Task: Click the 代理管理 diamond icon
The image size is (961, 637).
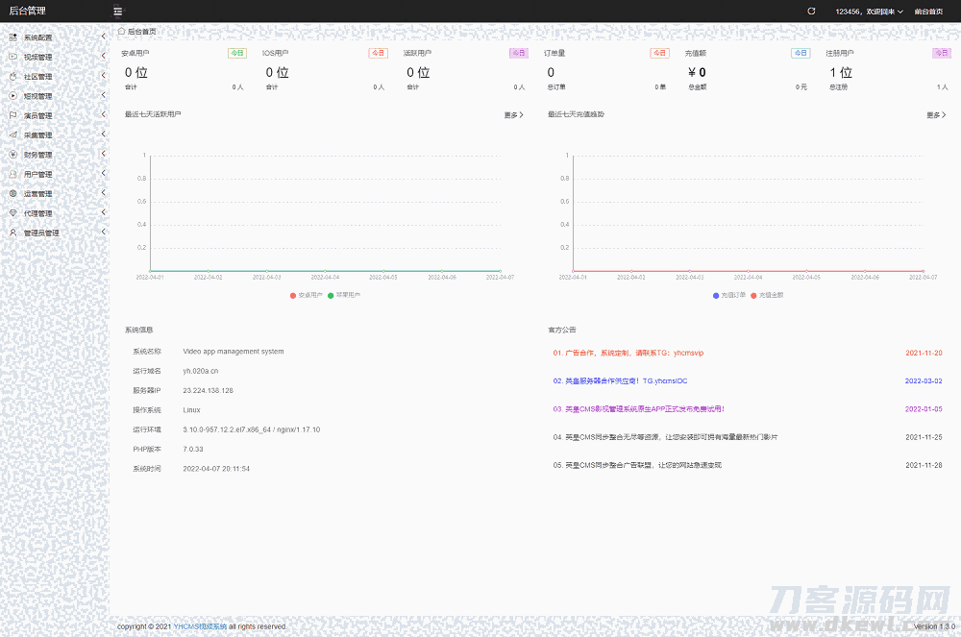Action: coord(13,213)
